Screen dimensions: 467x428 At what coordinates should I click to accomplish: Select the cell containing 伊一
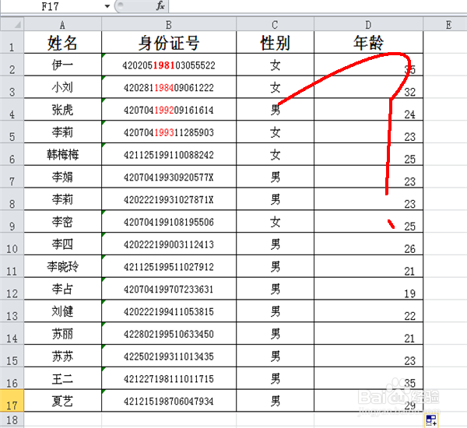(63, 65)
